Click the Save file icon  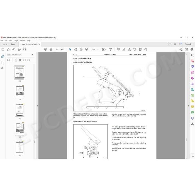[x=3, y=49]
